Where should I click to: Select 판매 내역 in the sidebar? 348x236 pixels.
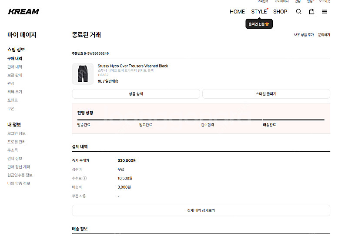tap(15, 67)
